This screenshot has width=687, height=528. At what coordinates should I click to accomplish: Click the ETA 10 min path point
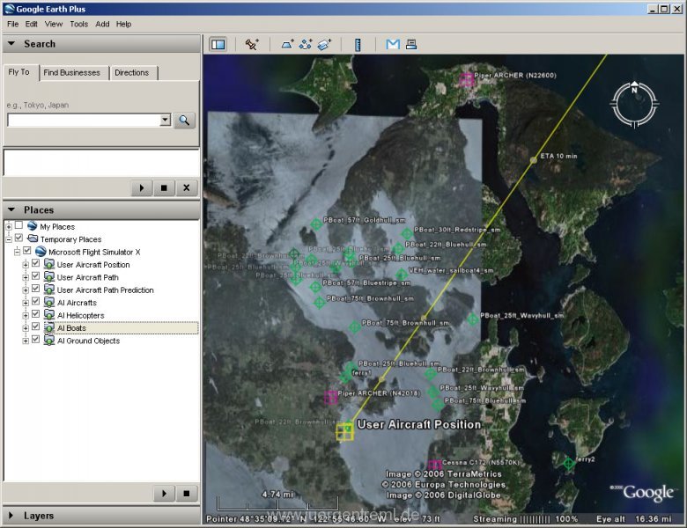(x=533, y=160)
